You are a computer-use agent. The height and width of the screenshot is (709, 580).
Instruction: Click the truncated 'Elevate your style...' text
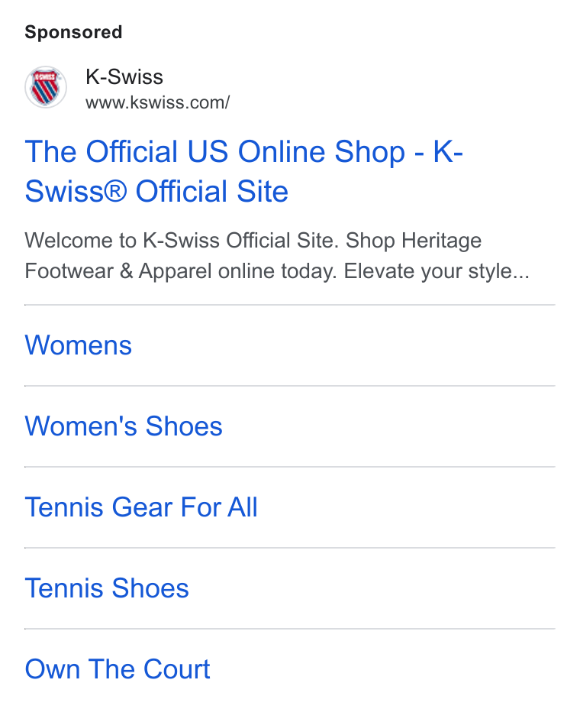(437, 271)
